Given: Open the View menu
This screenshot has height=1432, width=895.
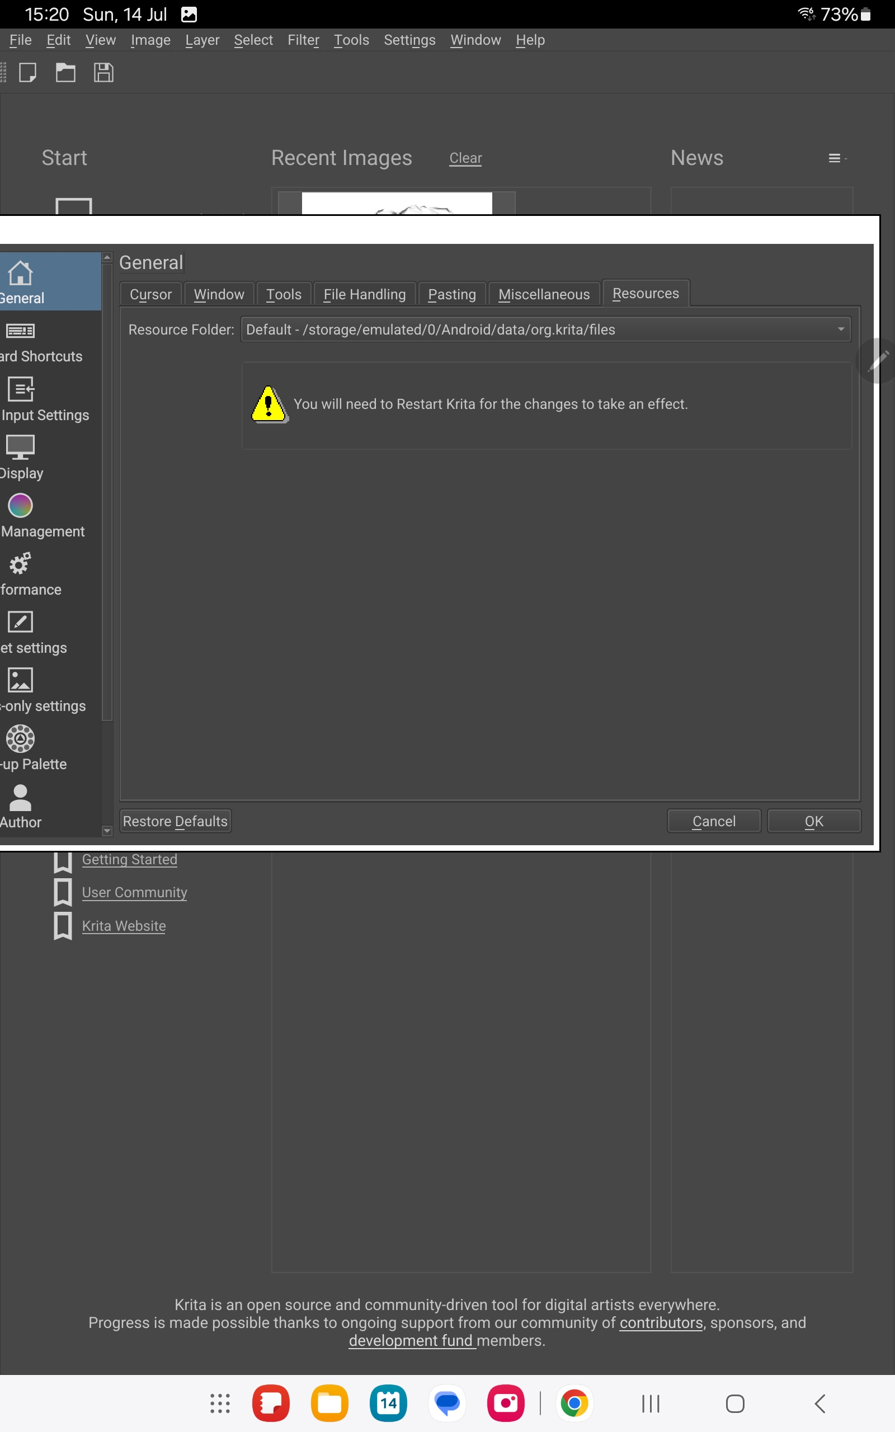Looking at the screenshot, I should [101, 40].
